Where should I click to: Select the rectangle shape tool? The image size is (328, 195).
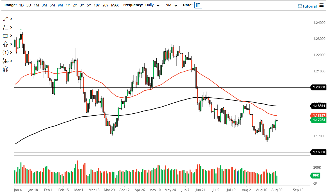point(6,36)
